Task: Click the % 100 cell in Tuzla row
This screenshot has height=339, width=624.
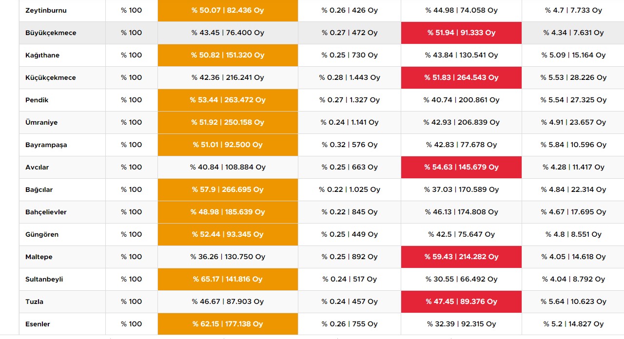Action: point(132,301)
